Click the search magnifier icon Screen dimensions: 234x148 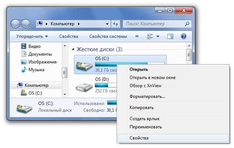(x=187, y=24)
